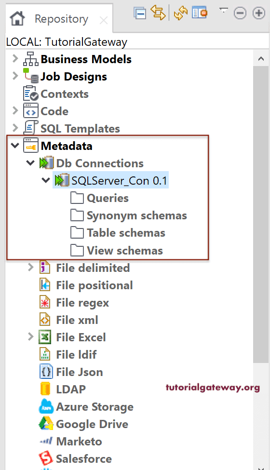Image resolution: width=270 pixels, height=470 pixels.
Task: Select the Code label in tree
Action: (54, 111)
